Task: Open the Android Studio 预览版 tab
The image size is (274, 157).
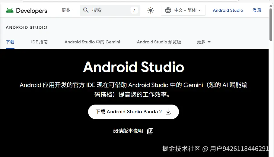Action: tap(159, 42)
